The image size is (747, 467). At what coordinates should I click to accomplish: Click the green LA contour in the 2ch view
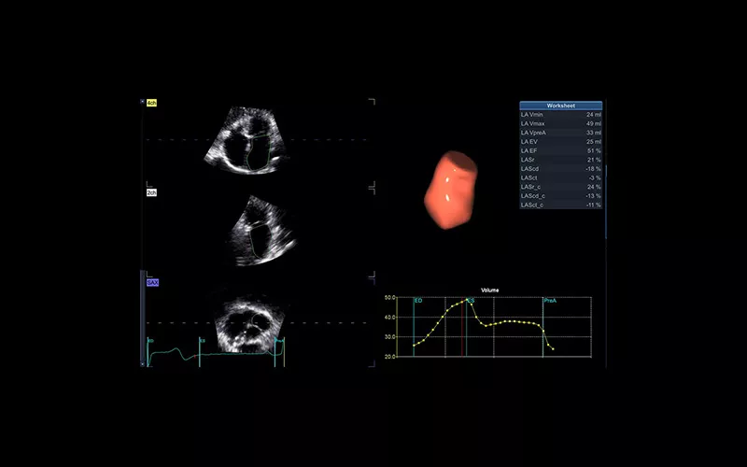261,241
